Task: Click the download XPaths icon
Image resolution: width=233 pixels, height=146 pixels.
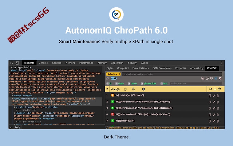Action: (219, 89)
